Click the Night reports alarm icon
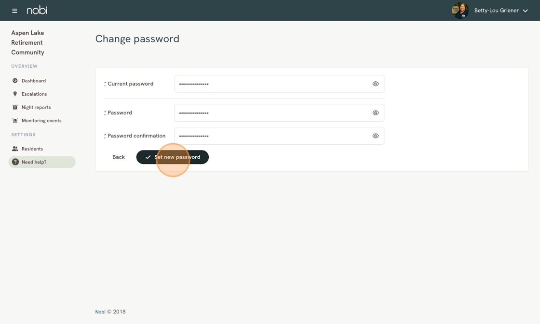 (x=15, y=107)
